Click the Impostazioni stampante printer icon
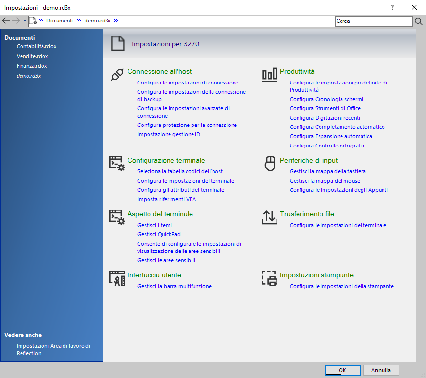This screenshot has height=378, width=426. [269, 278]
